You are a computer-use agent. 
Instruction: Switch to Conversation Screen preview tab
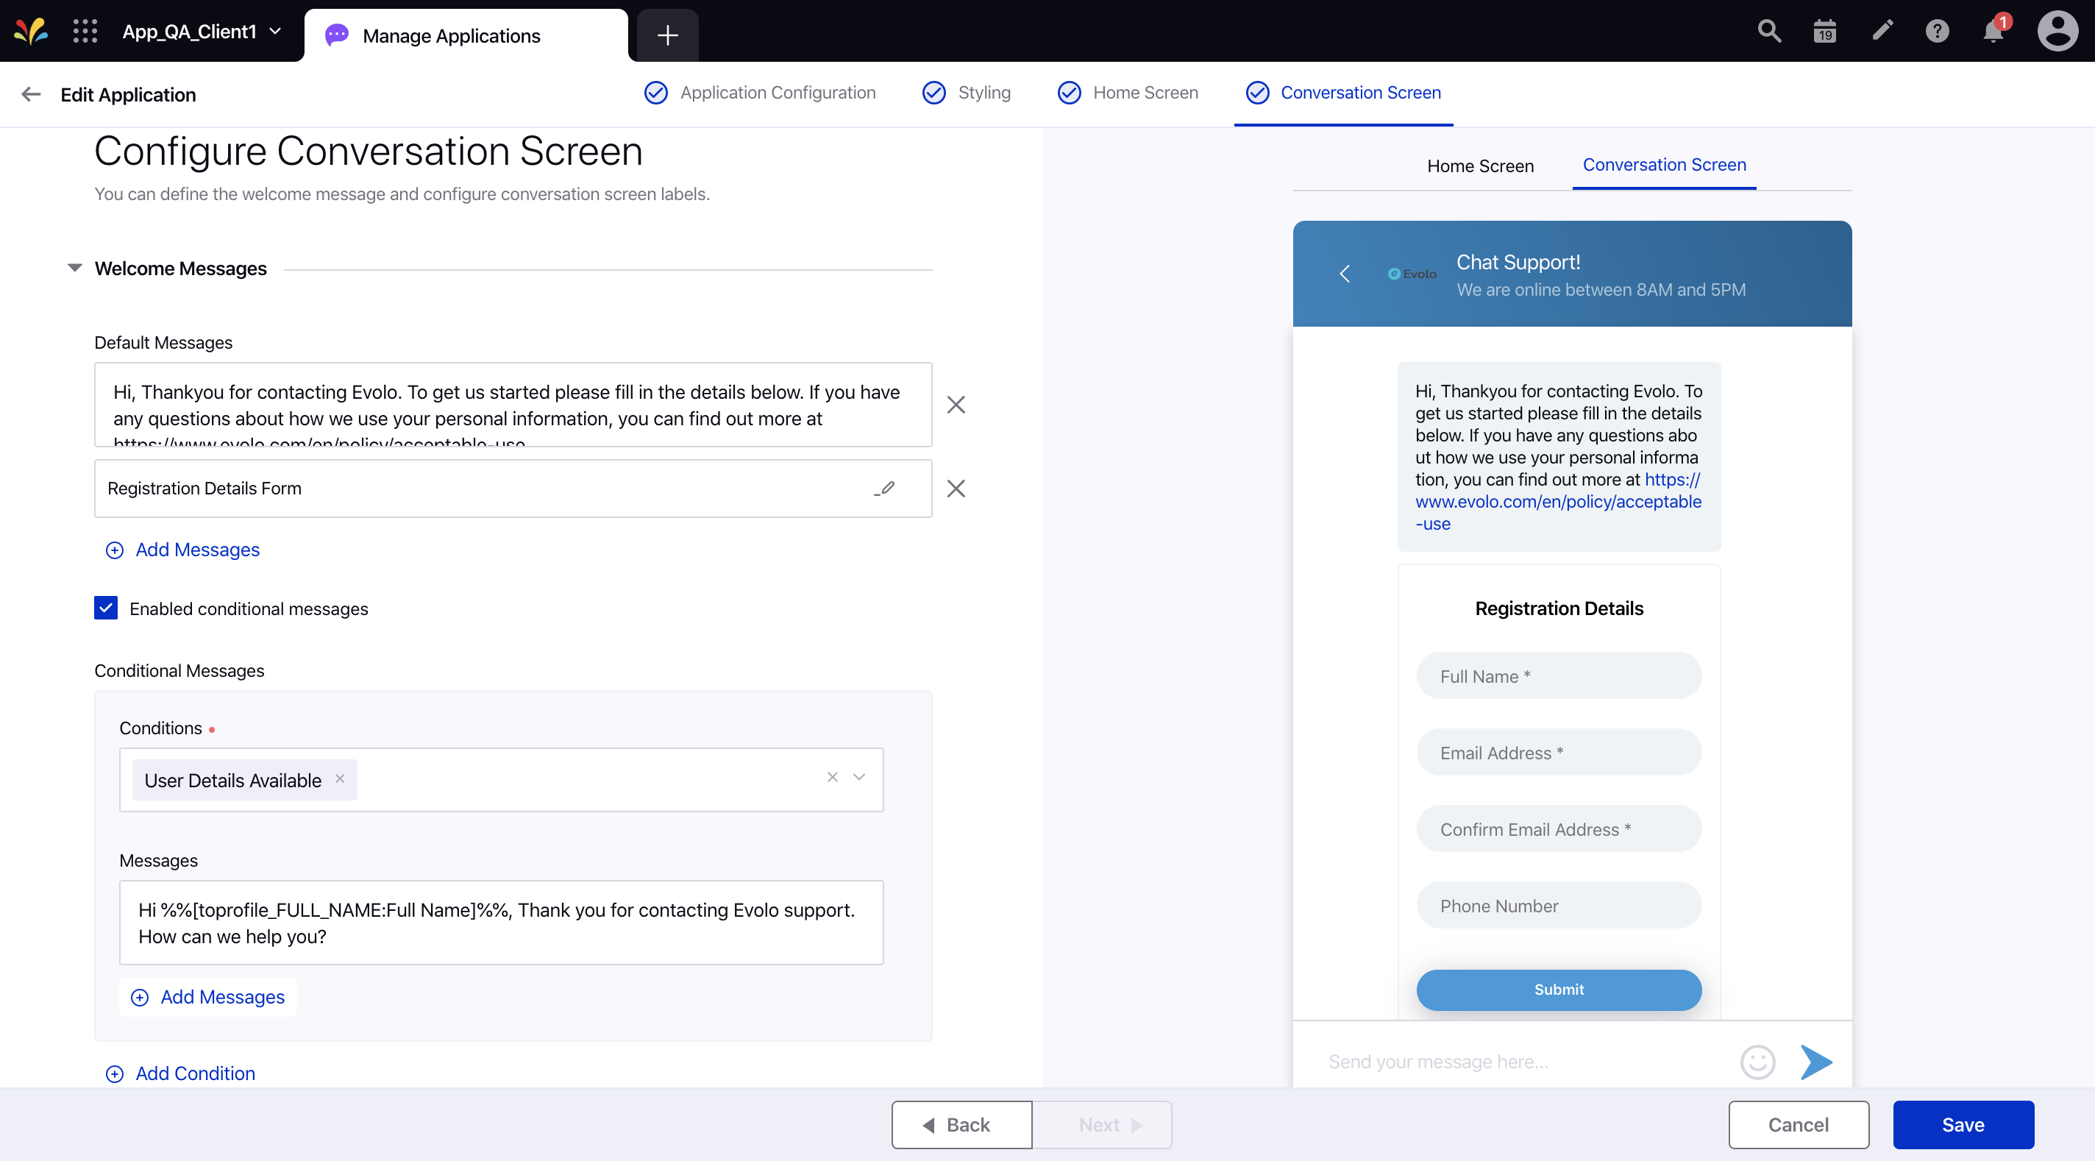[1665, 164]
